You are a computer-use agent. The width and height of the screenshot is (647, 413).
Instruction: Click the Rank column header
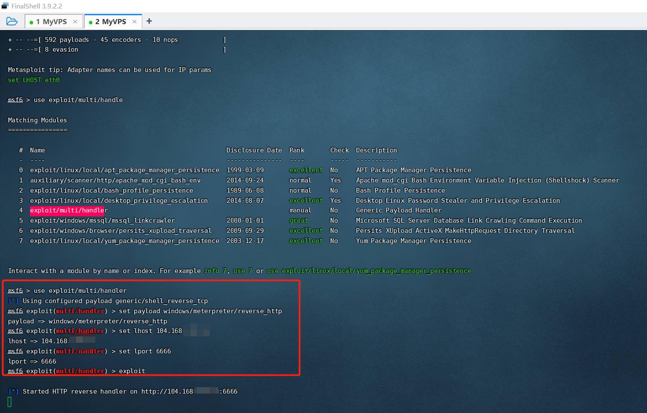(x=297, y=150)
